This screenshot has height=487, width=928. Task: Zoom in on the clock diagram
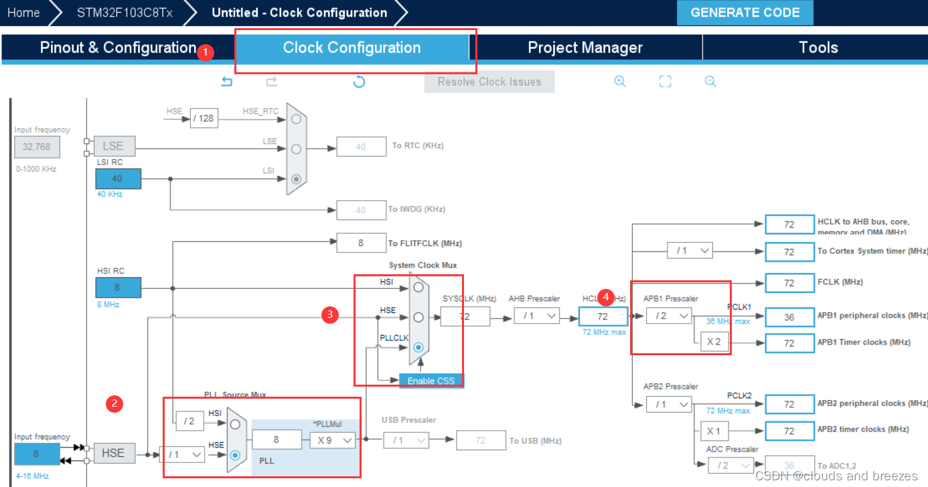[x=620, y=82]
